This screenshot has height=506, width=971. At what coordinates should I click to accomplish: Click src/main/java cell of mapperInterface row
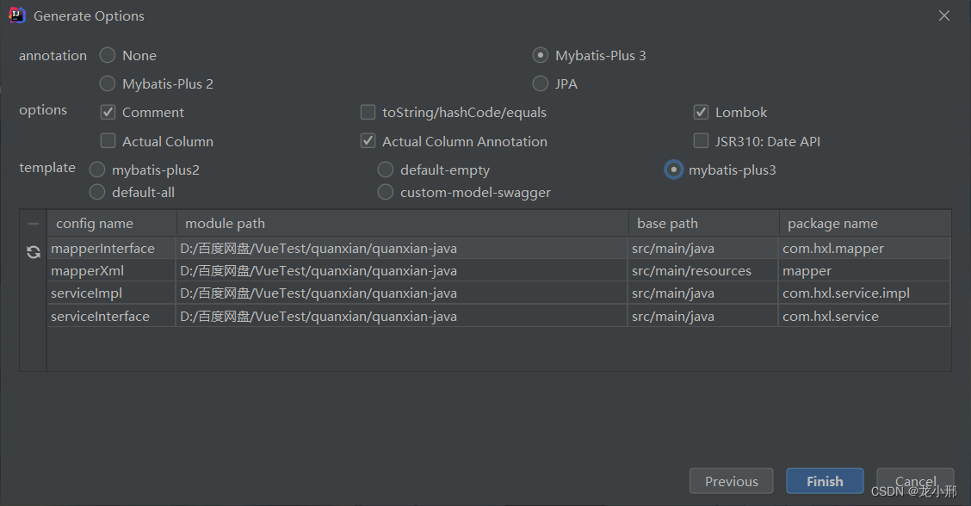click(x=703, y=249)
